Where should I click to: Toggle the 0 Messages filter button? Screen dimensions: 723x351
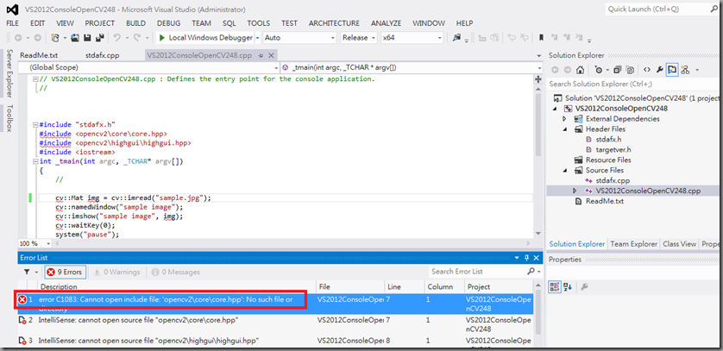tap(176, 273)
